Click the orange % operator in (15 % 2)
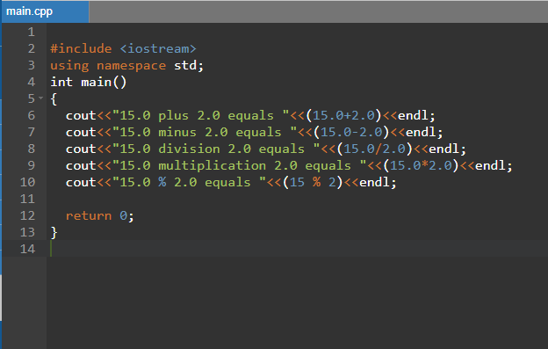Image resolution: width=548 pixels, height=349 pixels. 317,182
